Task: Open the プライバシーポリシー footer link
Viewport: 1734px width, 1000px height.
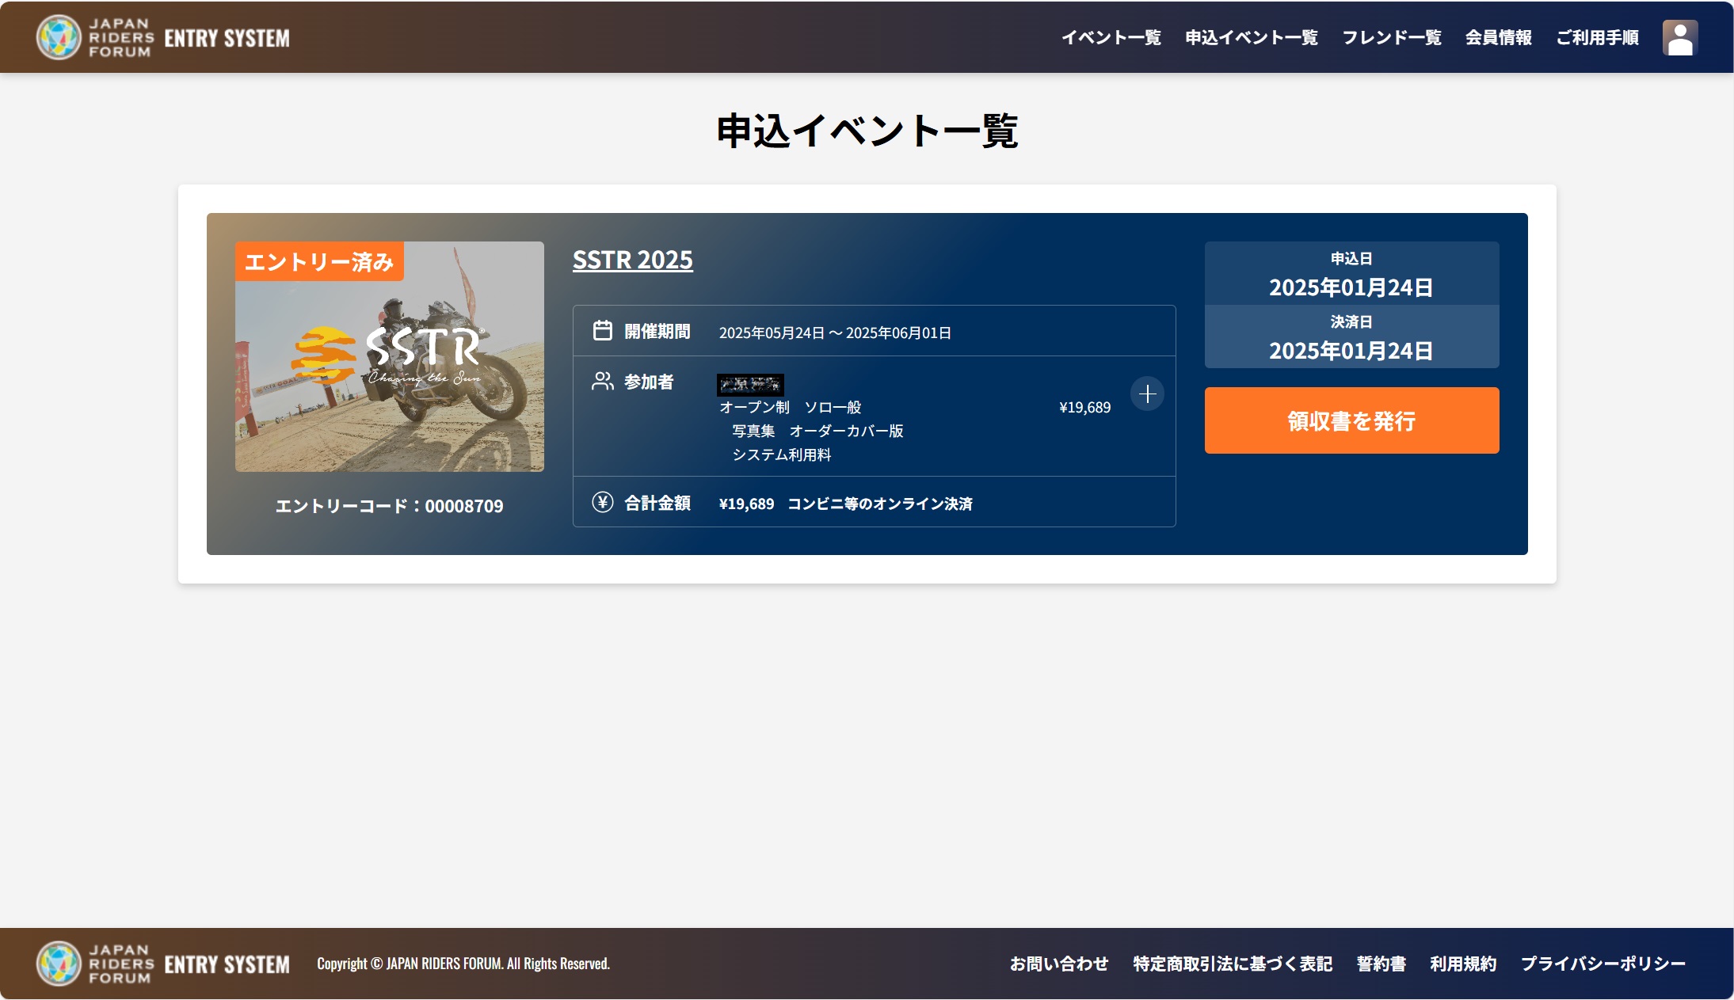Action: coord(1603,964)
